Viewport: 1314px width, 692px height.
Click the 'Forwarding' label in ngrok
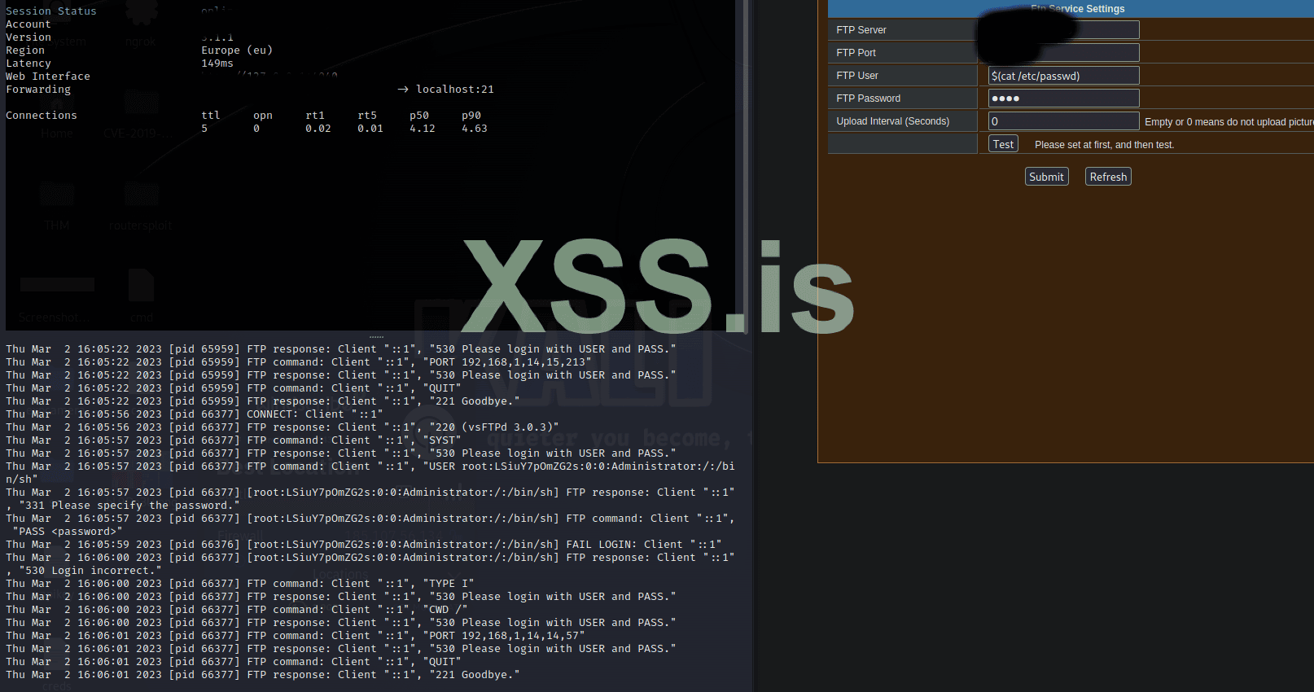(x=38, y=90)
